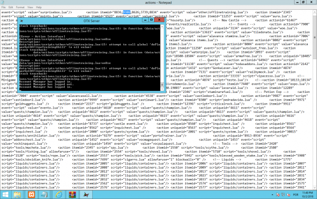Close the OTX Server window
317x199 pixels.
click(x=159, y=20)
